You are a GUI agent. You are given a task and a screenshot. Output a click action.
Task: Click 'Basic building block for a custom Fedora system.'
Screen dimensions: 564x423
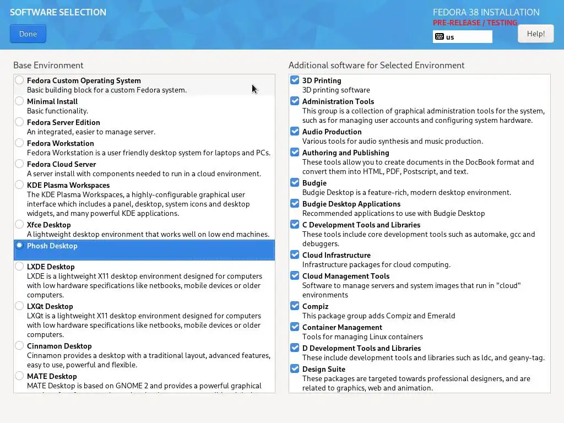pyautogui.click(x=107, y=90)
